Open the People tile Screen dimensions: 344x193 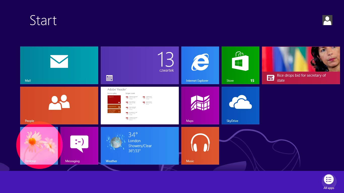59,106
